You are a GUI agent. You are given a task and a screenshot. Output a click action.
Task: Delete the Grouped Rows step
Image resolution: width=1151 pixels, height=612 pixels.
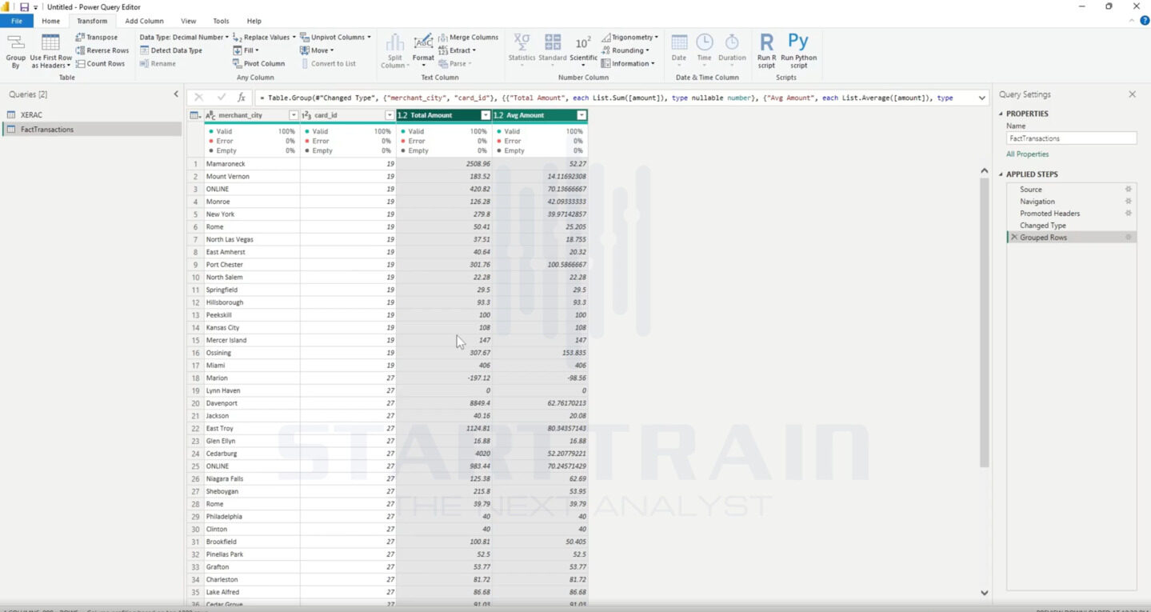click(x=1014, y=238)
